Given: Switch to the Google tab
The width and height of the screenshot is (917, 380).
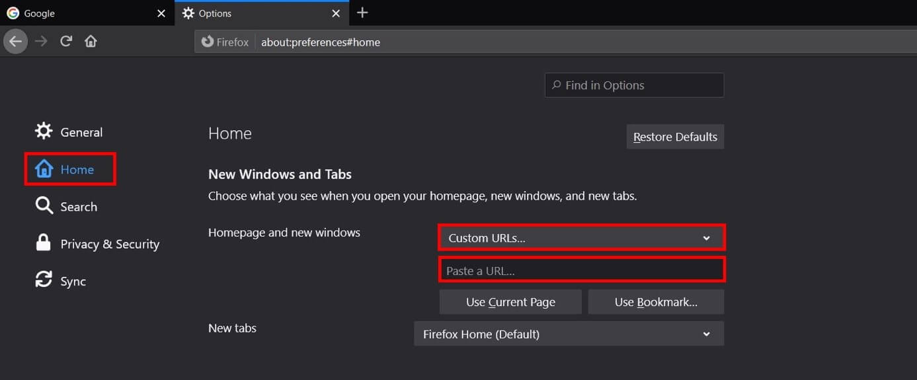Looking at the screenshot, I should [x=87, y=13].
